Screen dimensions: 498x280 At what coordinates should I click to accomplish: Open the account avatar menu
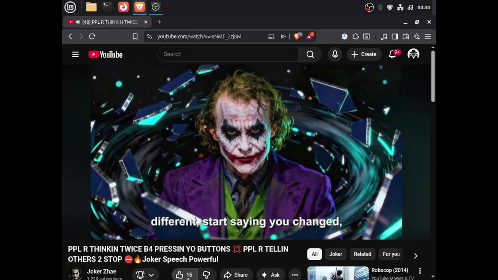click(x=413, y=54)
